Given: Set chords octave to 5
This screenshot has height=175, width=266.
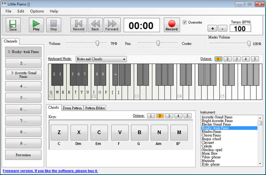Looking at the screenshot, I should (187, 116).
